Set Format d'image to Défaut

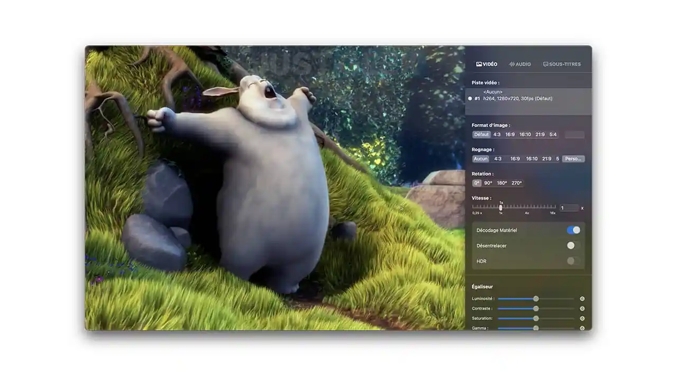pos(481,135)
